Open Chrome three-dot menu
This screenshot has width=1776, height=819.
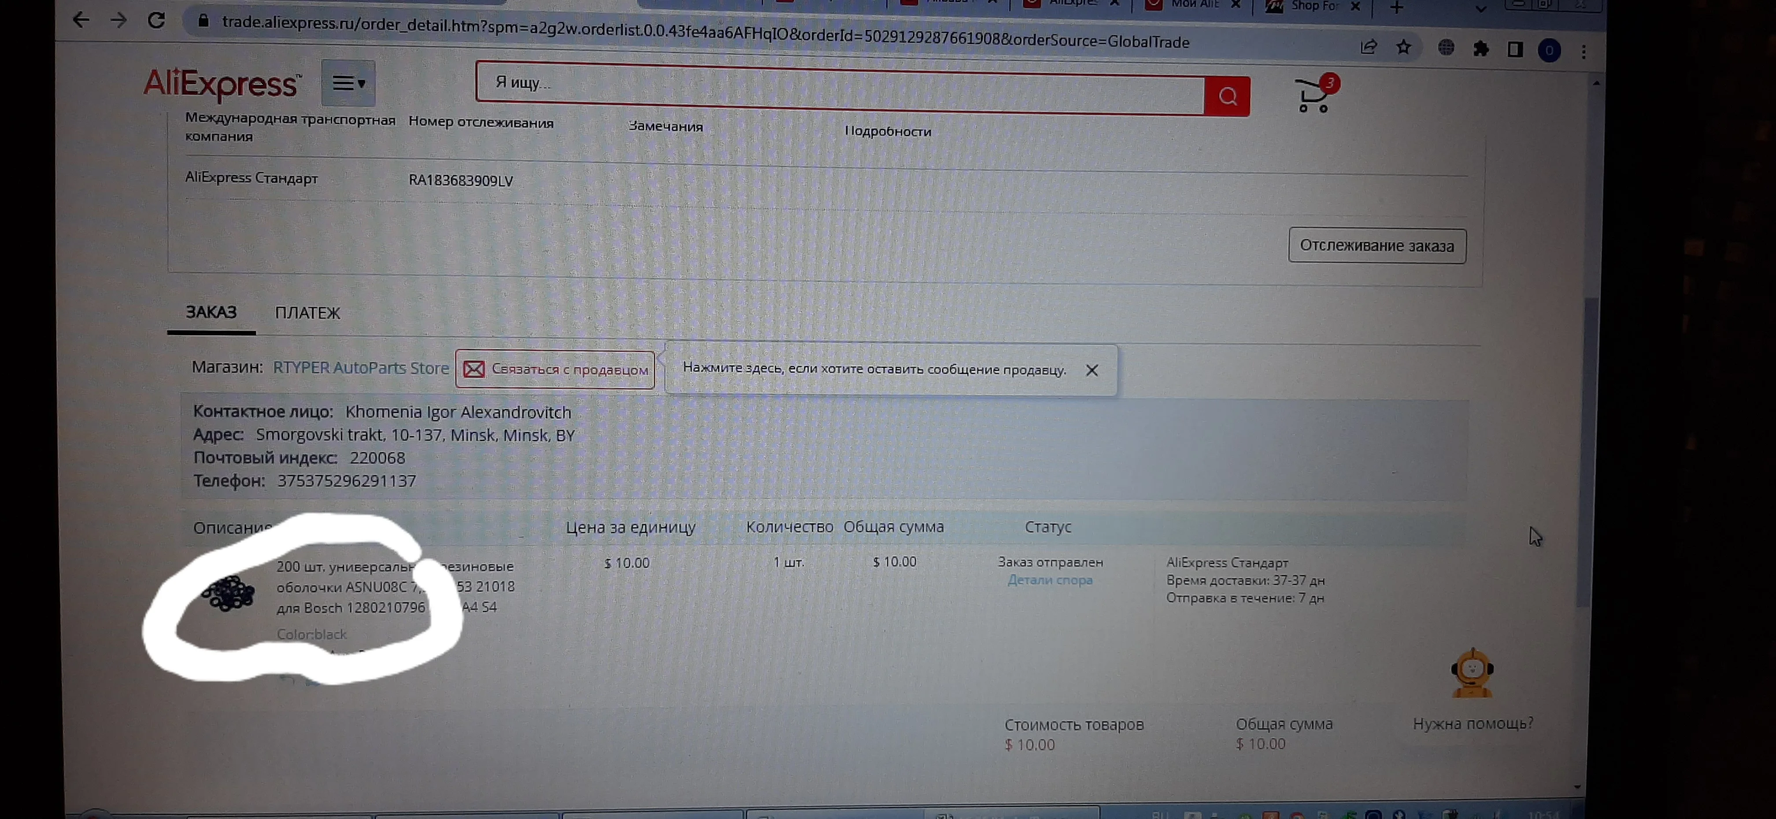click(x=1584, y=52)
